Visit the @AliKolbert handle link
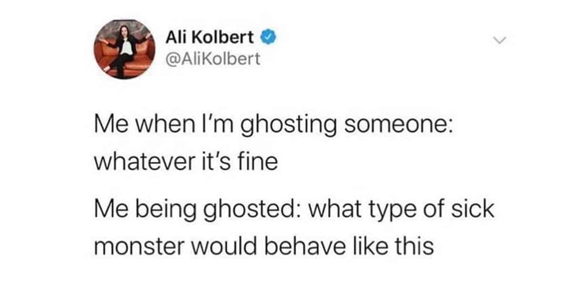Image resolution: width=572 pixels, height=300 pixels. [213, 59]
